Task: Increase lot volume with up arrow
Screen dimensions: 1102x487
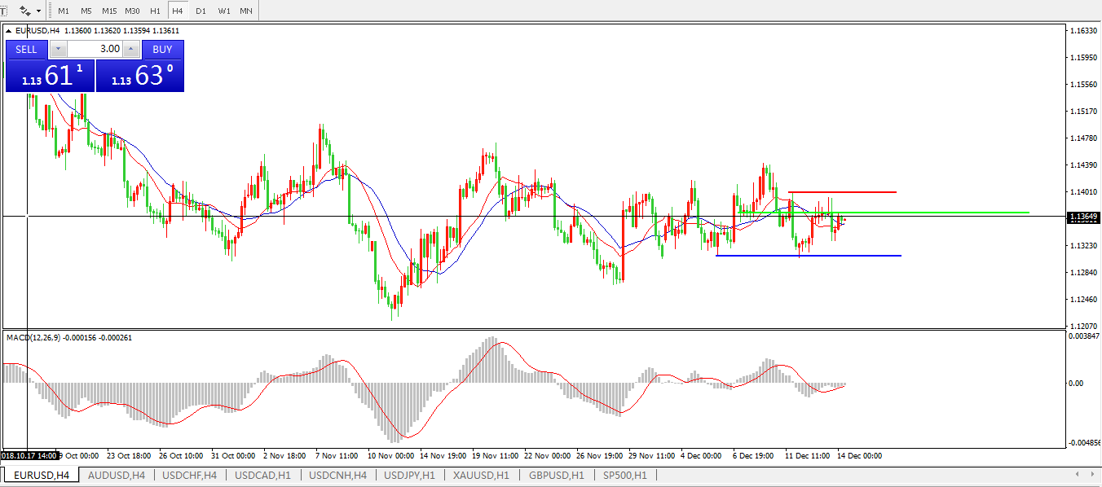Action: 131,49
